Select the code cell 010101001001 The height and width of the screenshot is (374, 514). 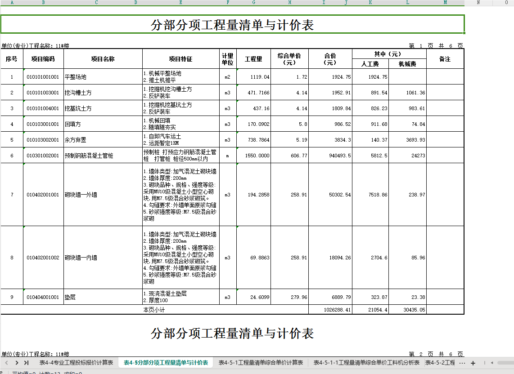43,77
